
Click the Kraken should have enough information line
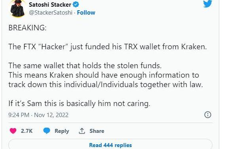(x=104, y=75)
